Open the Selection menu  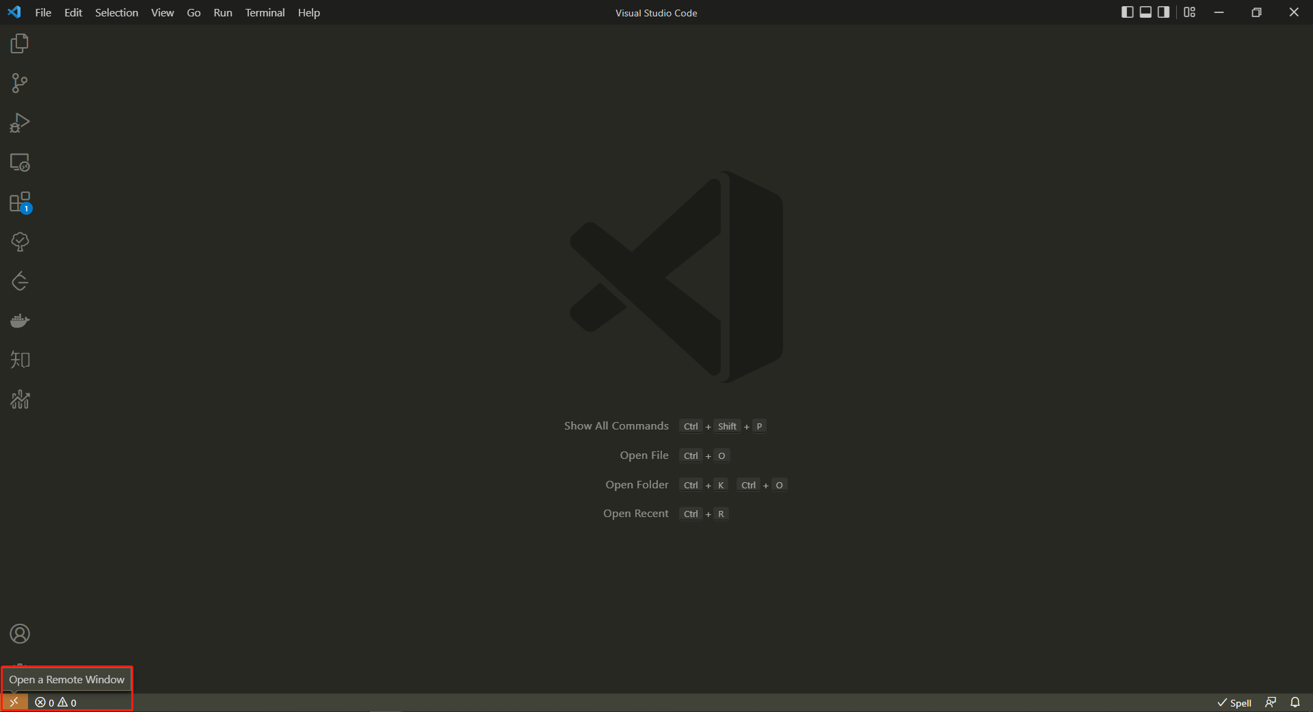coord(116,12)
